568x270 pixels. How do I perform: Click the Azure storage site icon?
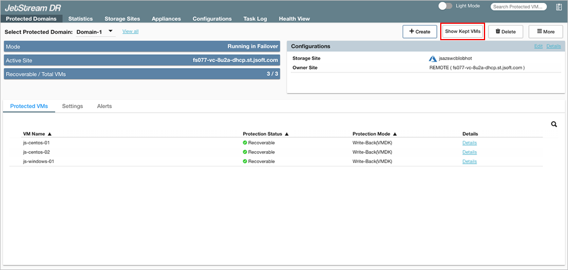click(433, 58)
